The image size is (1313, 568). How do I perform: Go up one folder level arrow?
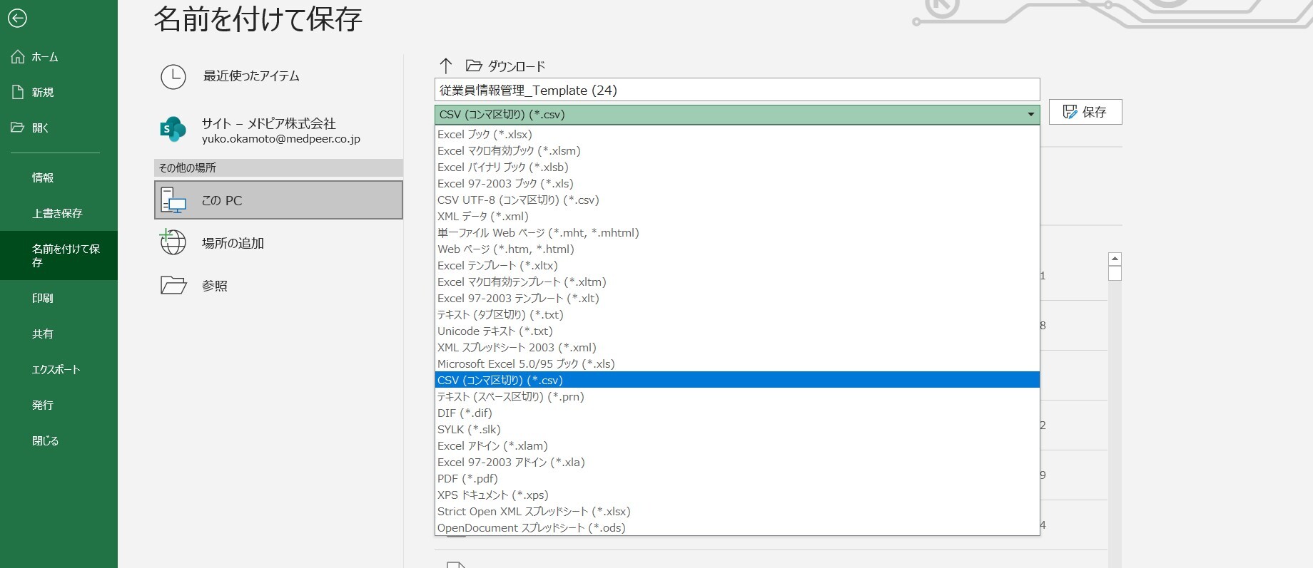tap(446, 66)
